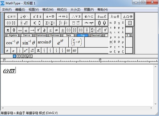Insert omicron from the Greek palette
The width and height of the screenshot is (159, 116).
click(119, 37)
